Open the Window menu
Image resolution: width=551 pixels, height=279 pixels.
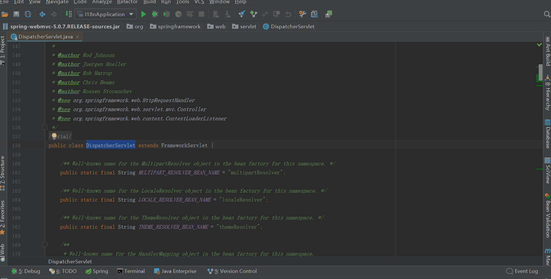[220, 2]
